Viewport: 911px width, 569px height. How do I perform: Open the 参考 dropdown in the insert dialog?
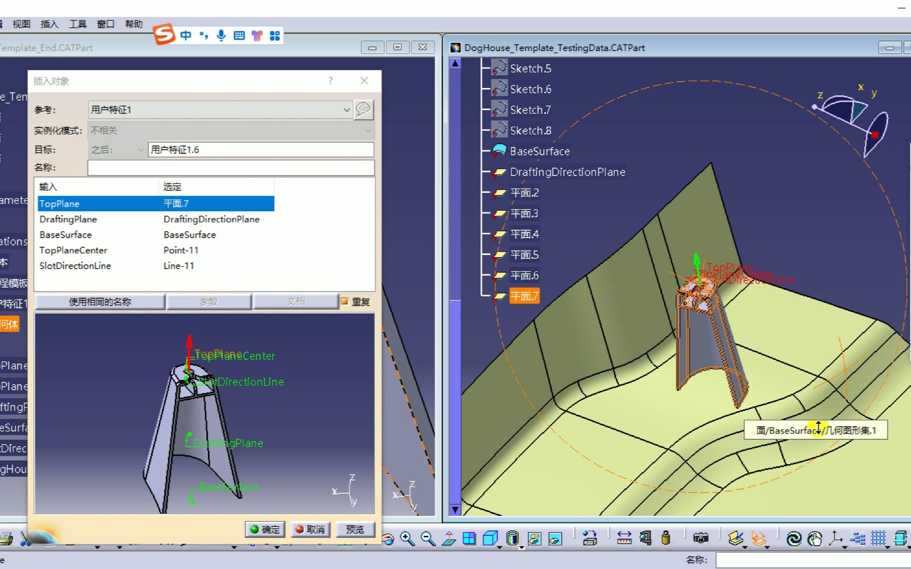(346, 110)
